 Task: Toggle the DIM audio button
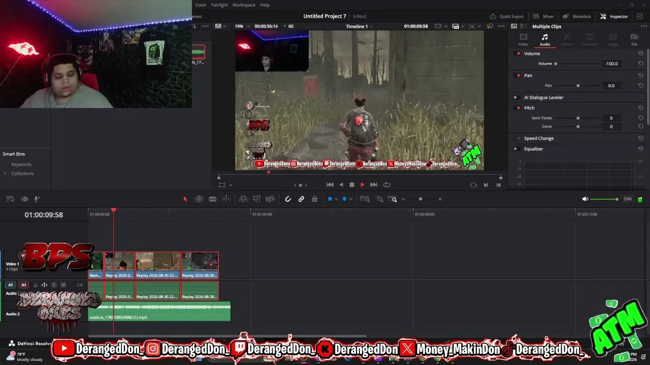point(628,199)
